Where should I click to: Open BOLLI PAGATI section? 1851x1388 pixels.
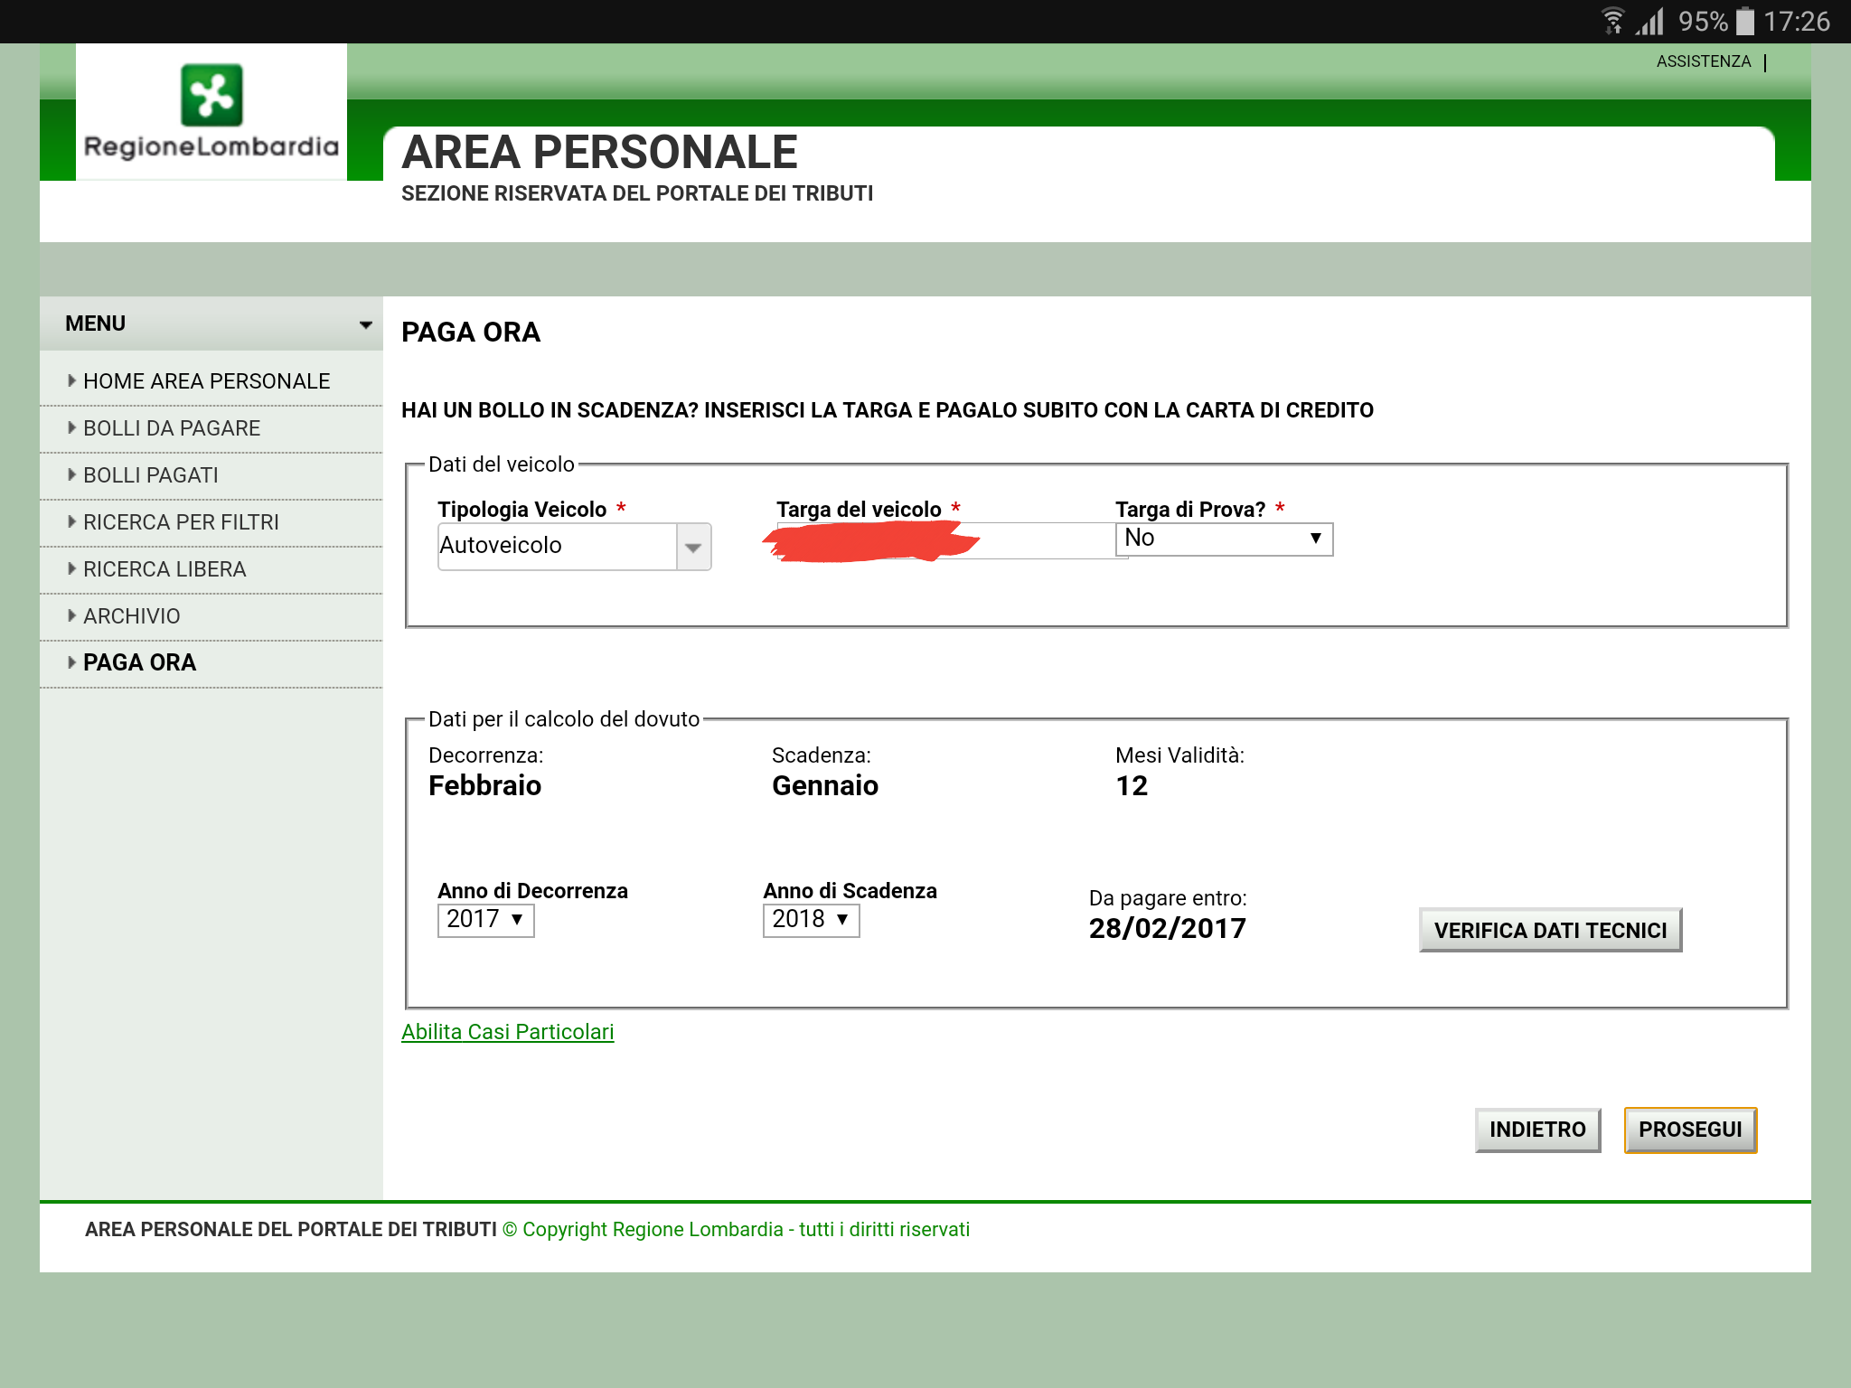click(151, 475)
